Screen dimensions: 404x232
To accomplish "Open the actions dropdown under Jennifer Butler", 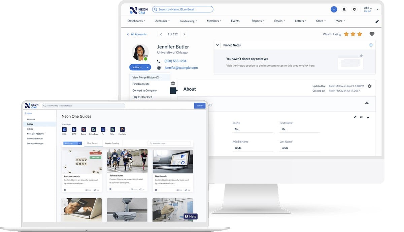I will (x=140, y=67).
